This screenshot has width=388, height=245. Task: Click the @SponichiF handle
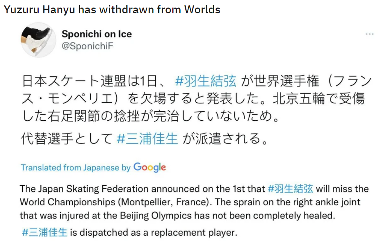[88, 46]
